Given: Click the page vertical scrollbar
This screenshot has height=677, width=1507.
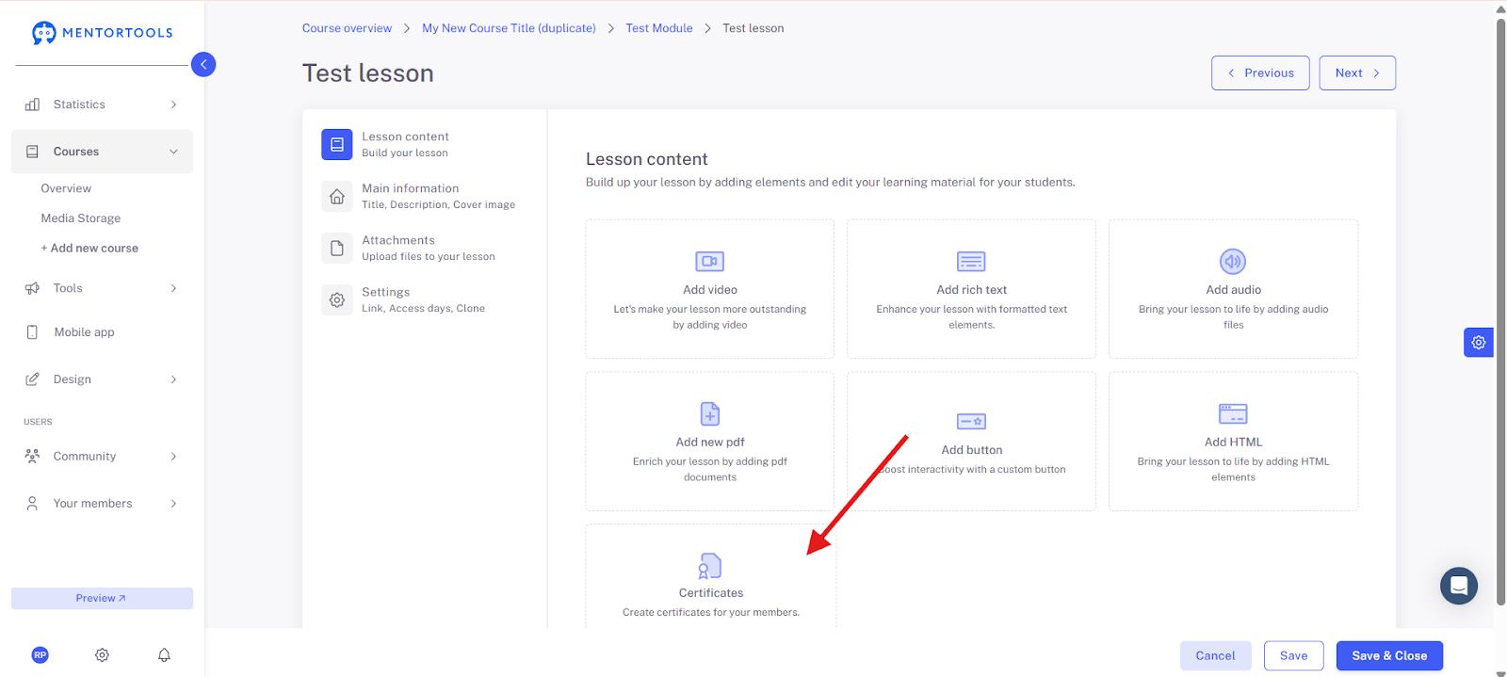Looking at the screenshot, I should point(1500,311).
